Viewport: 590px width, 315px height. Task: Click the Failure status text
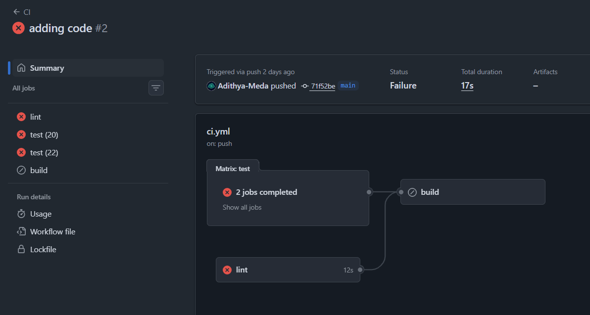[x=403, y=86]
